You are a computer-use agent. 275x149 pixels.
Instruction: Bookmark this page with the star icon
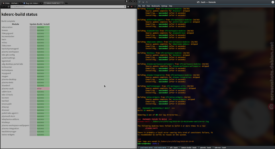click(125, 7)
